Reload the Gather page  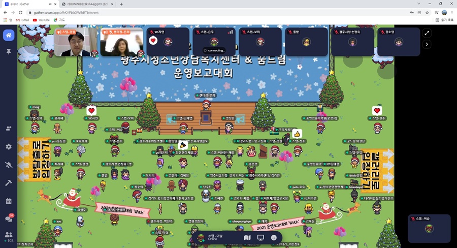coord(20,13)
